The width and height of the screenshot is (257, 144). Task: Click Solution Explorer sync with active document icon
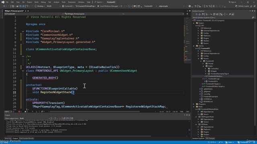point(211,14)
